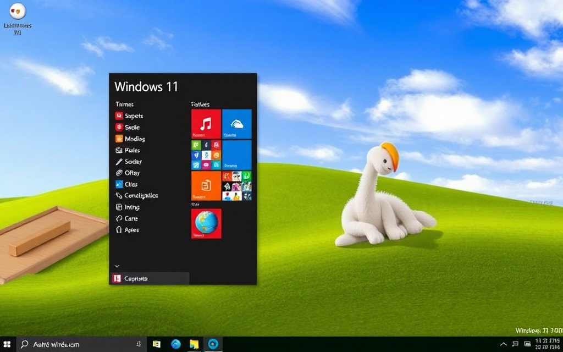Open the plain blue tile below the cloud tile

click(237, 155)
